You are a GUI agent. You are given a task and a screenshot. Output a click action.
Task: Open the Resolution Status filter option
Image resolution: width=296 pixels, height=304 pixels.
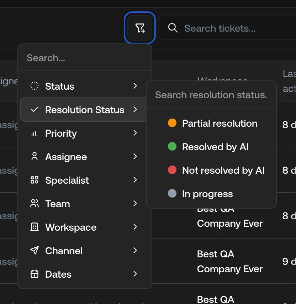point(84,110)
